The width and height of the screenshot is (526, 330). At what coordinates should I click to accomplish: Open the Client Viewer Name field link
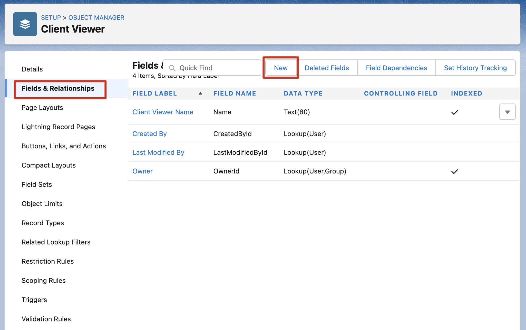point(163,112)
